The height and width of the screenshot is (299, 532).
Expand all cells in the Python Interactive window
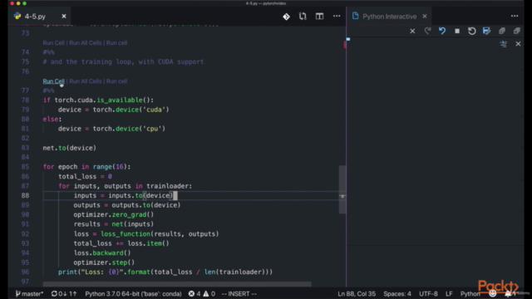(502, 32)
